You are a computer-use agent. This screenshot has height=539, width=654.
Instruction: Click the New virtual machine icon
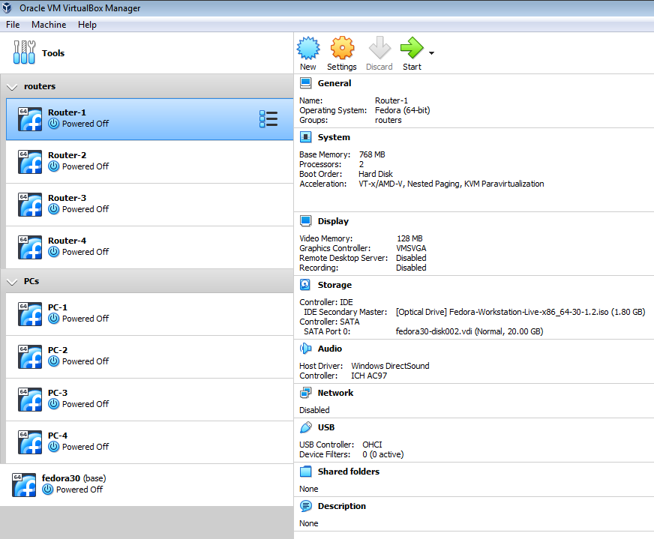[308, 49]
